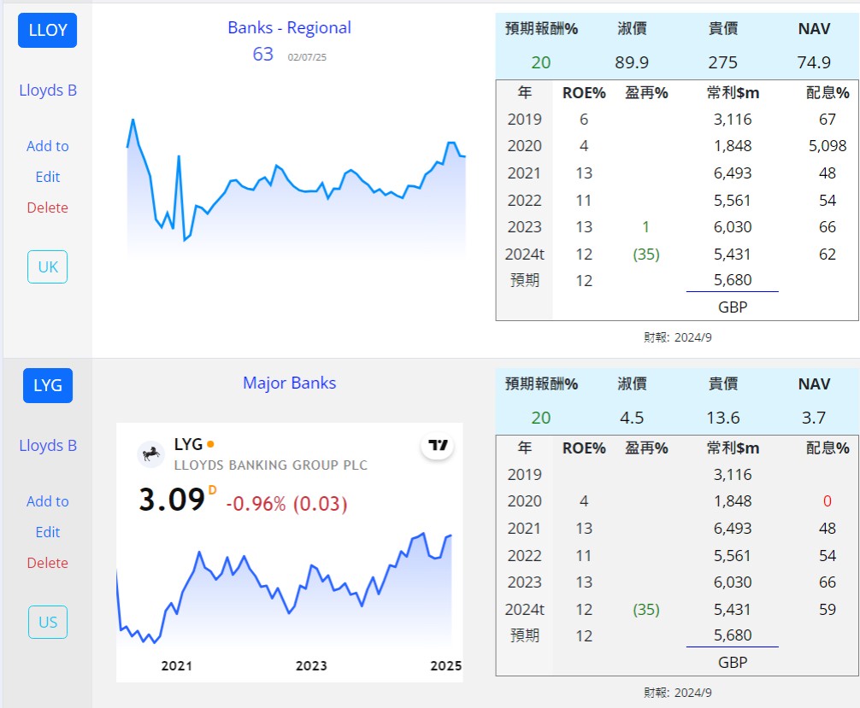Click 財報: 2024/9 under LLOY table

(x=678, y=337)
